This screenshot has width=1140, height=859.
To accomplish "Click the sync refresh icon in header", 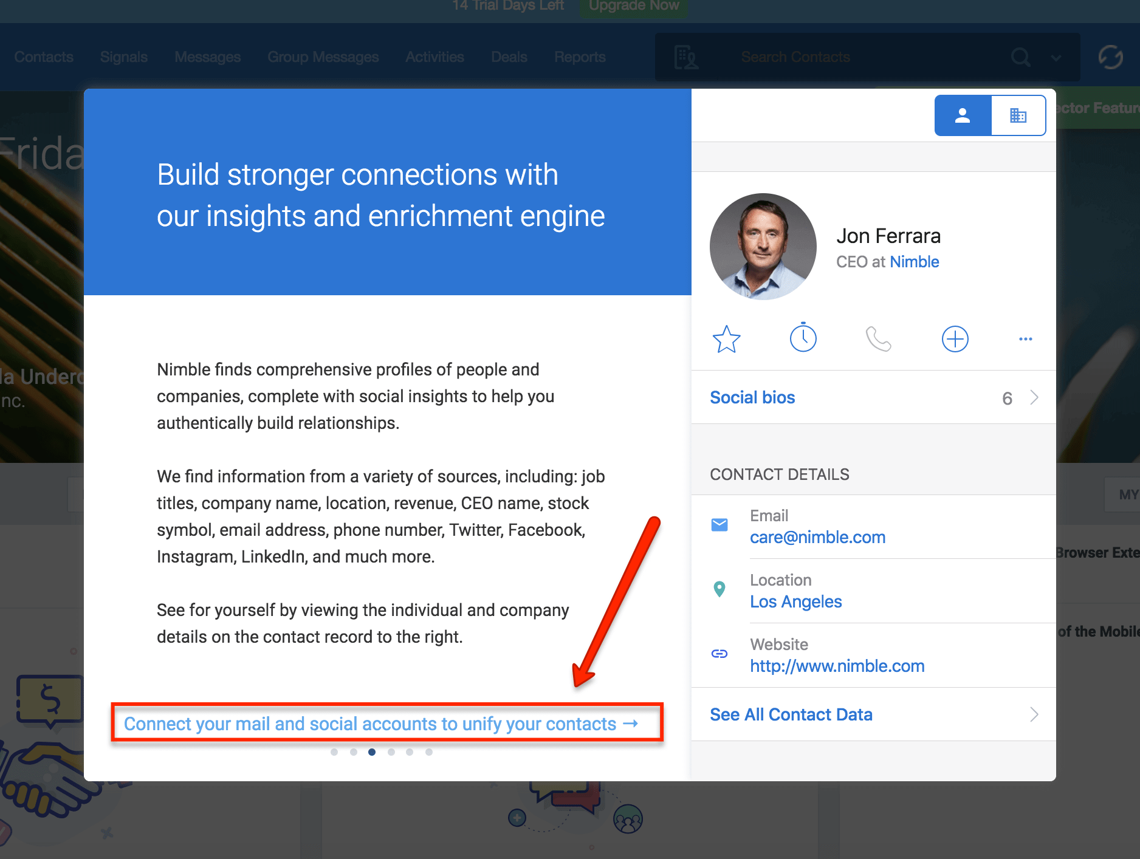I will tap(1110, 57).
